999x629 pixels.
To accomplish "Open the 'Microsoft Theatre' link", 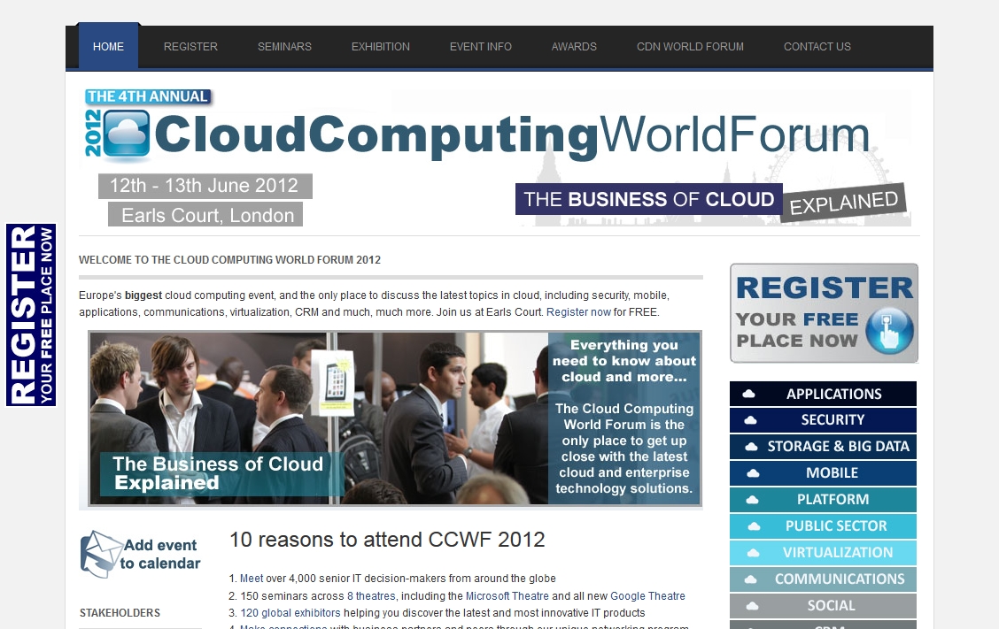I will click(x=507, y=596).
